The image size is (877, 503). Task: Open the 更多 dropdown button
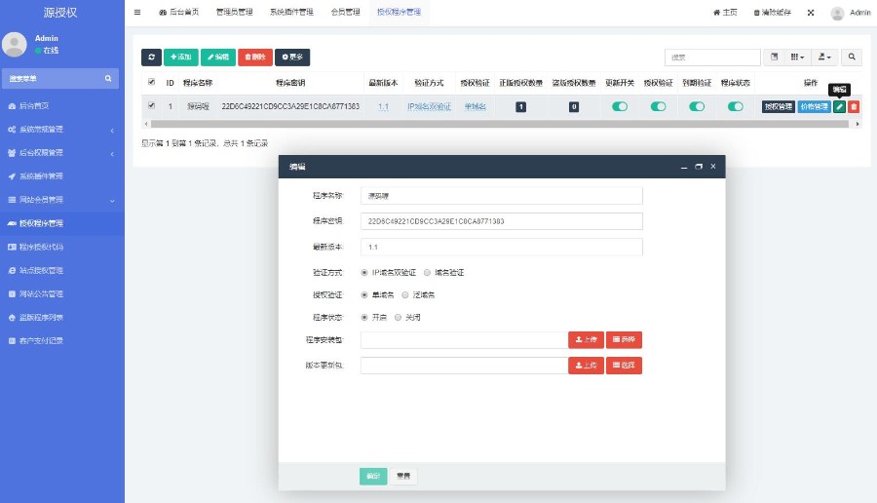292,58
